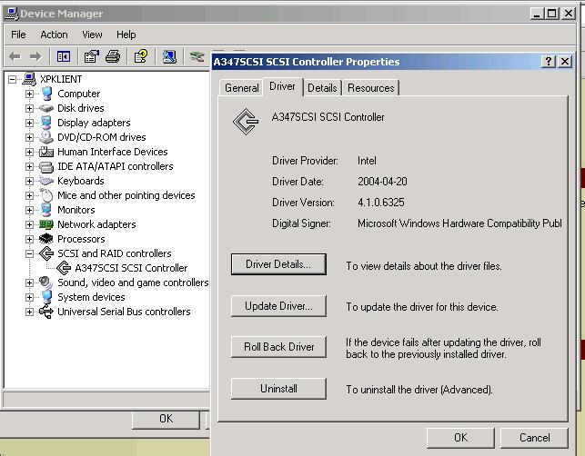Cancel the properties dialog

point(534,438)
